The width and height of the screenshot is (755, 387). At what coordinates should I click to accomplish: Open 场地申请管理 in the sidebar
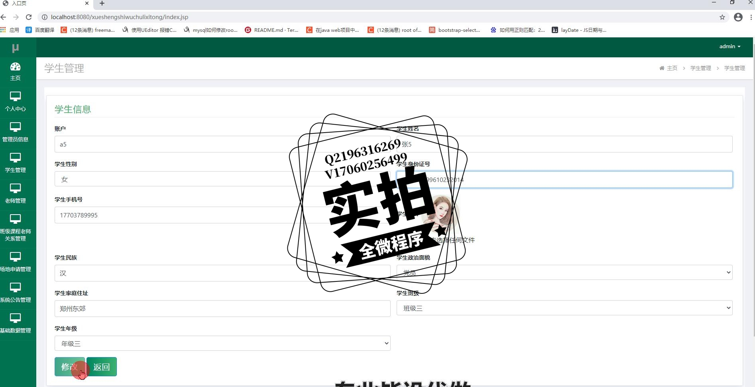tap(15, 262)
